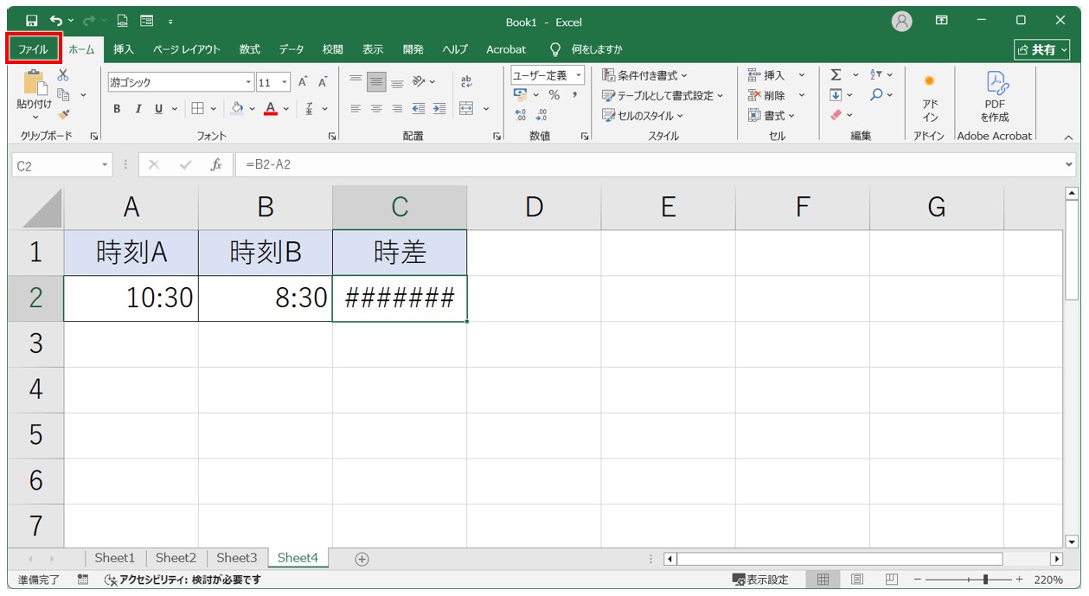Open the number format ユーザー定義 dropdown
Screen dimensions: 1089x596
(x=580, y=76)
